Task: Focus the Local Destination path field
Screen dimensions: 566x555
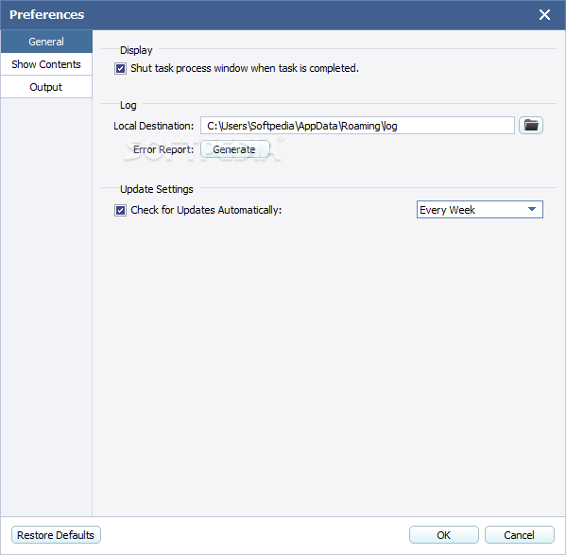Action: coord(357,126)
